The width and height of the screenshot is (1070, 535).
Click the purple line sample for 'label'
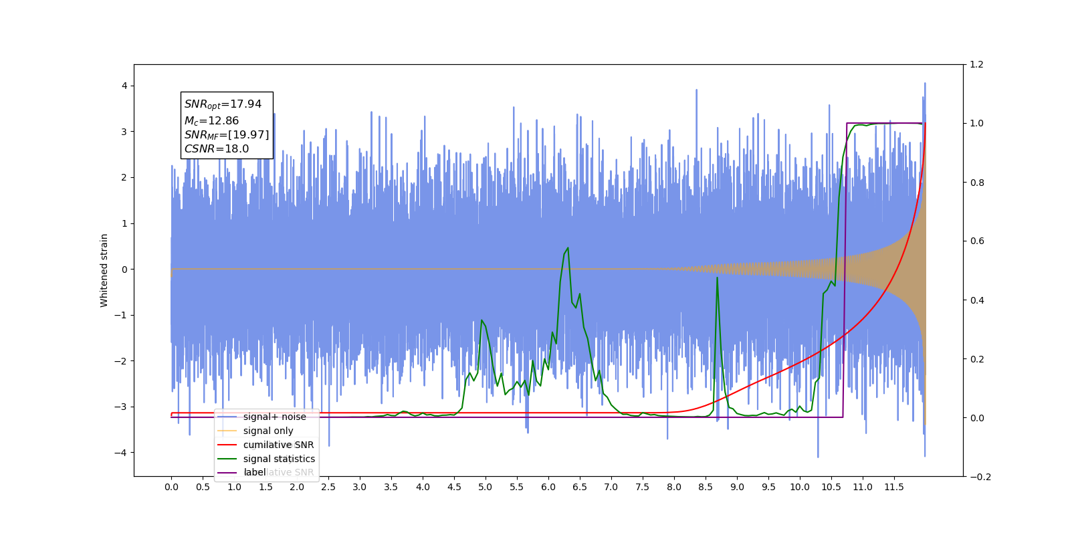pyautogui.click(x=227, y=473)
